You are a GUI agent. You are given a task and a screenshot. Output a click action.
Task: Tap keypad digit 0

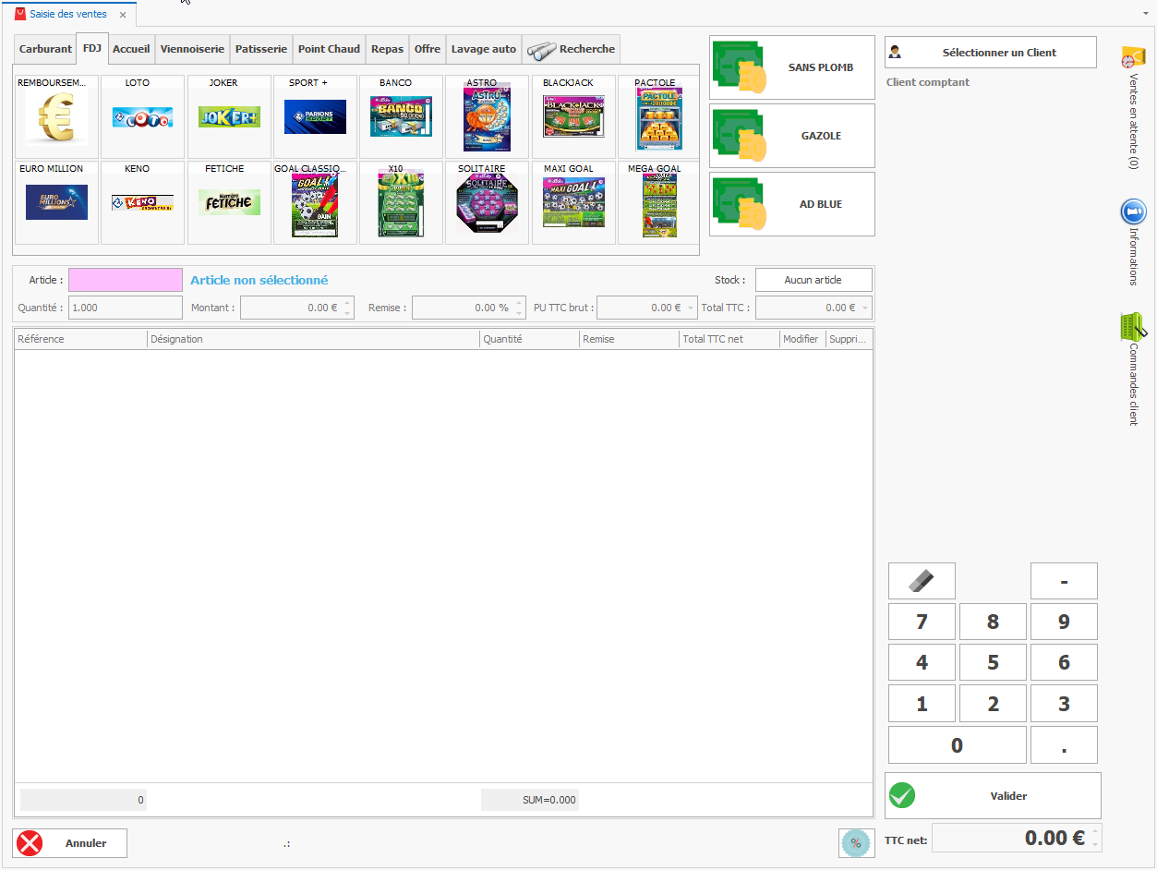(x=957, y=744)
